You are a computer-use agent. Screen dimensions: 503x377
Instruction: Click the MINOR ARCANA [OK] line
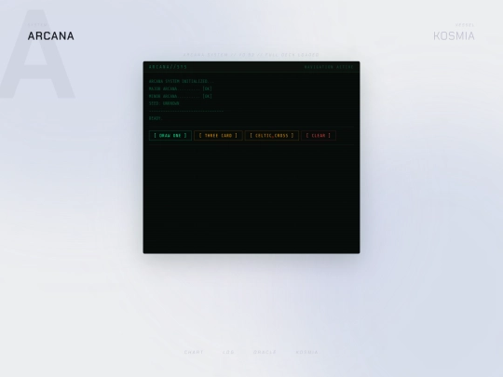tap(181, 96)
